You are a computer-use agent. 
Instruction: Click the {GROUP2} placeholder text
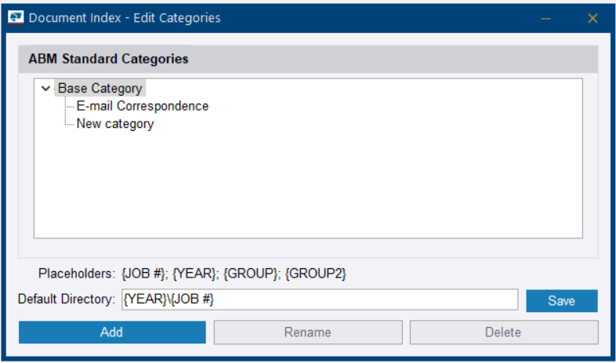click(x=316, y=274)
